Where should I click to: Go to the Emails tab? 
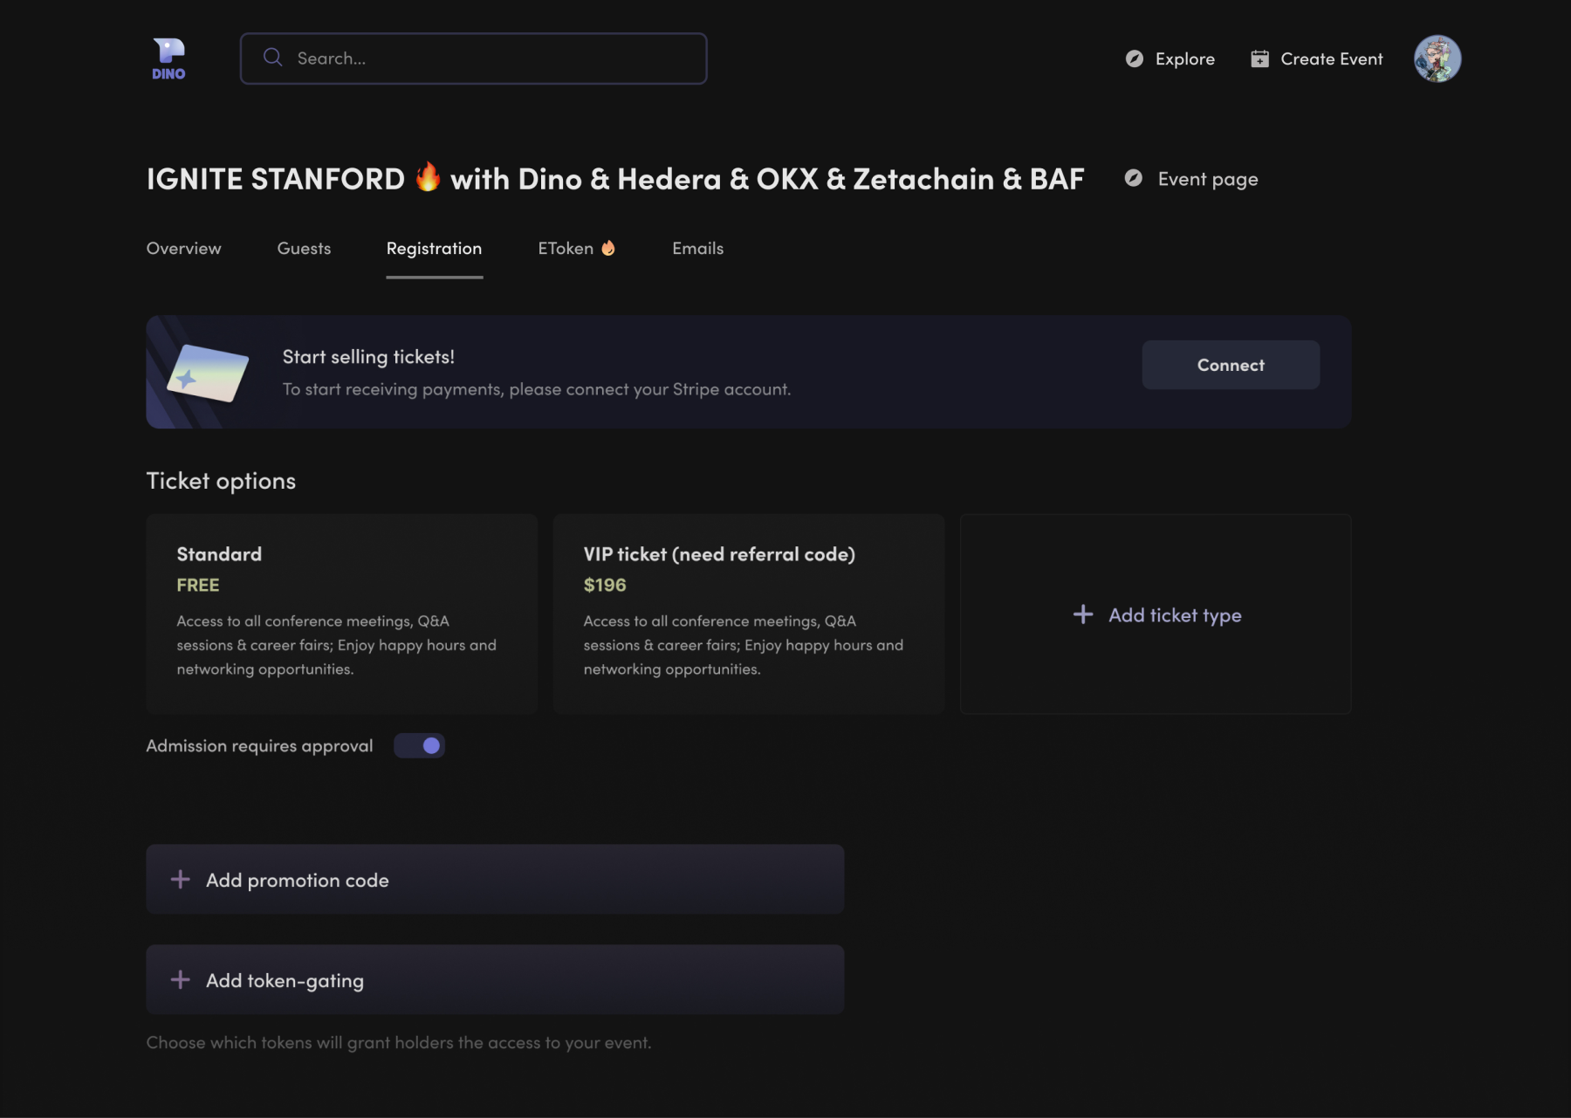pyautogui.click(x=697, y=249)
